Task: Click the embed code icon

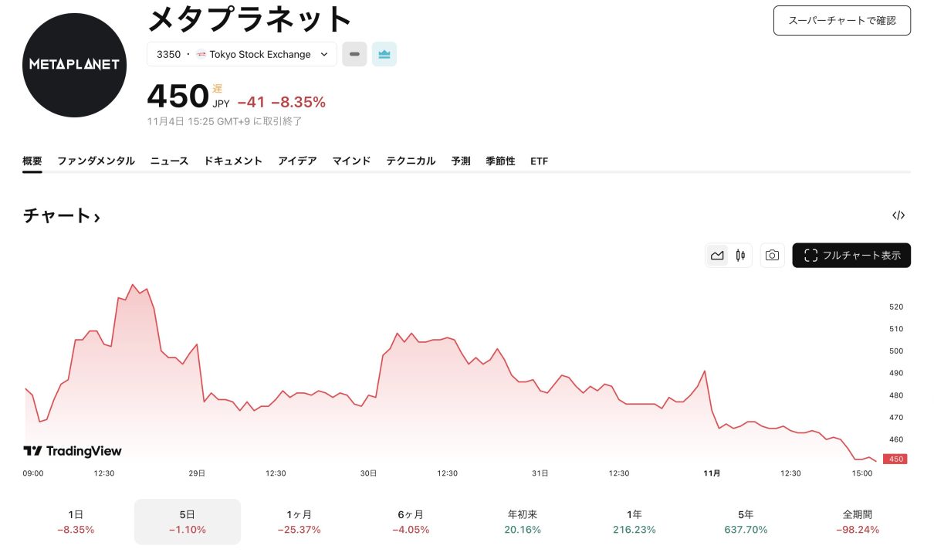Action: (898, 215)
